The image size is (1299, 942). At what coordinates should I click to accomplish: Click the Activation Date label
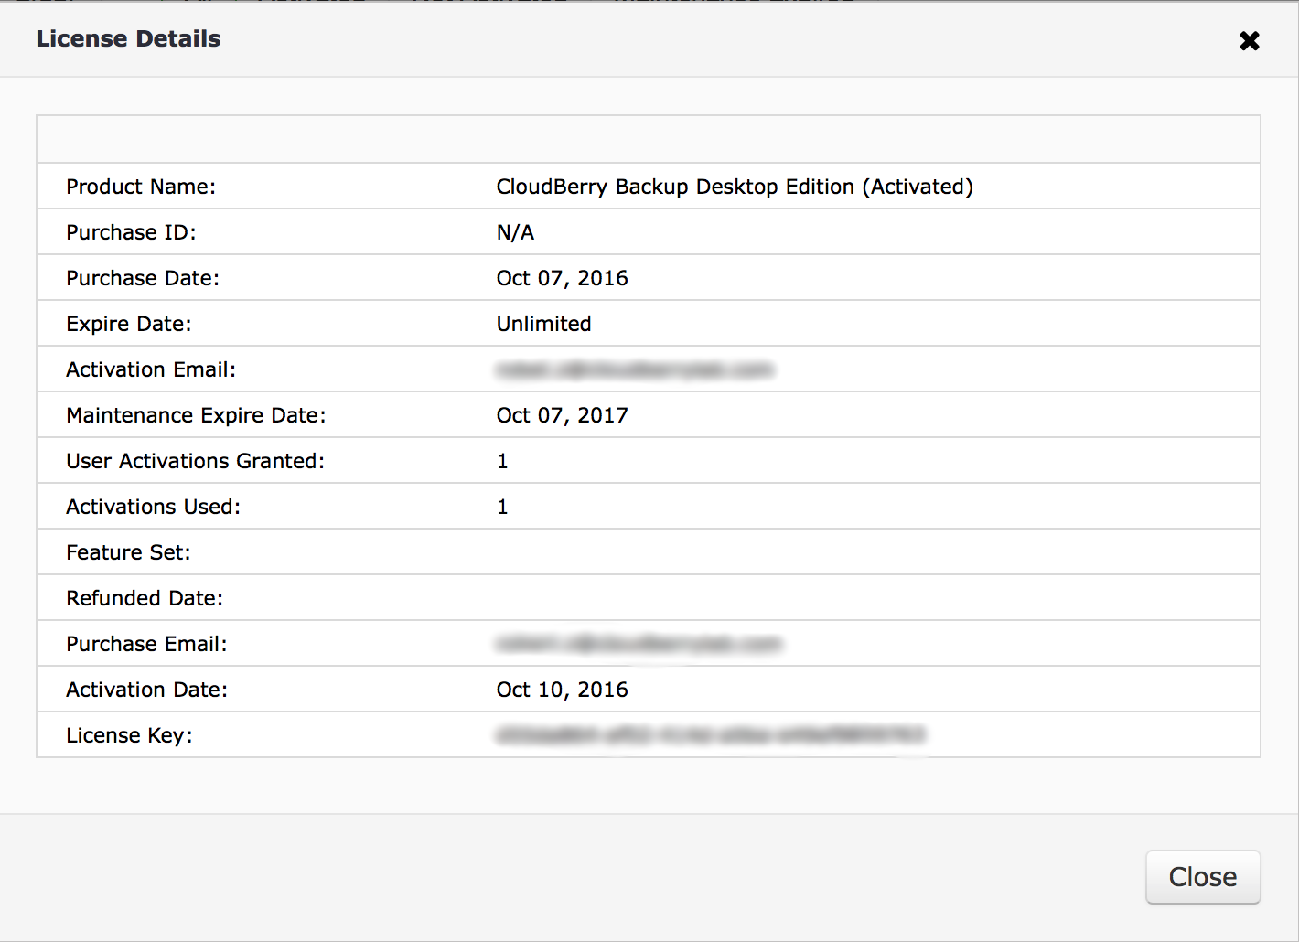[x=146, y=690]
